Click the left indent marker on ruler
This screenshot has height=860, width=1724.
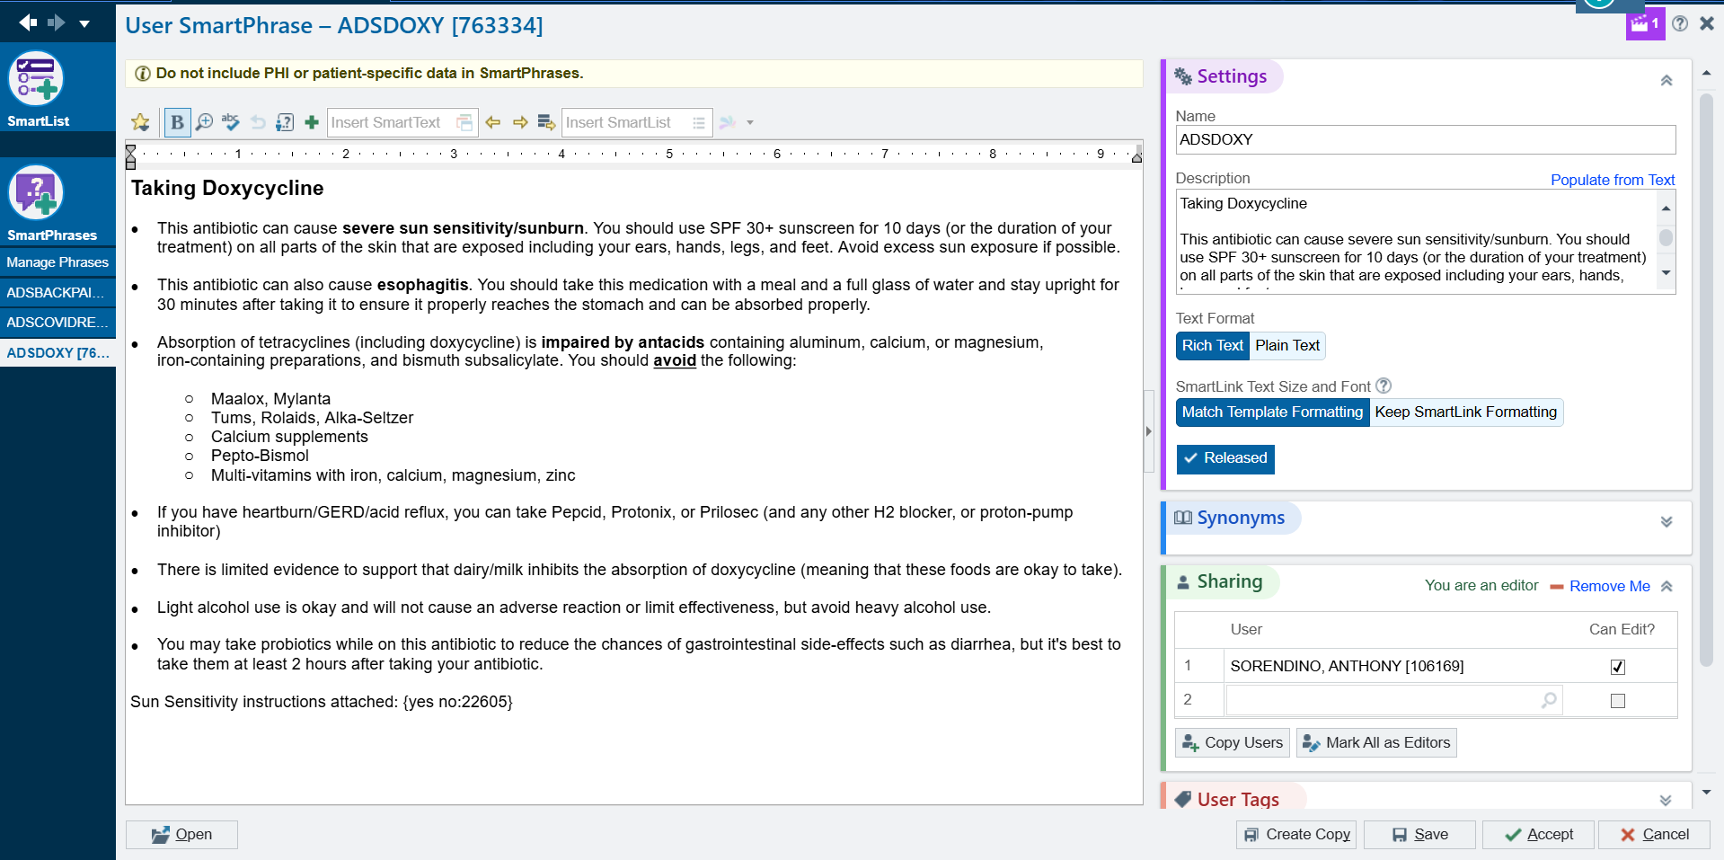coord(131,156)
